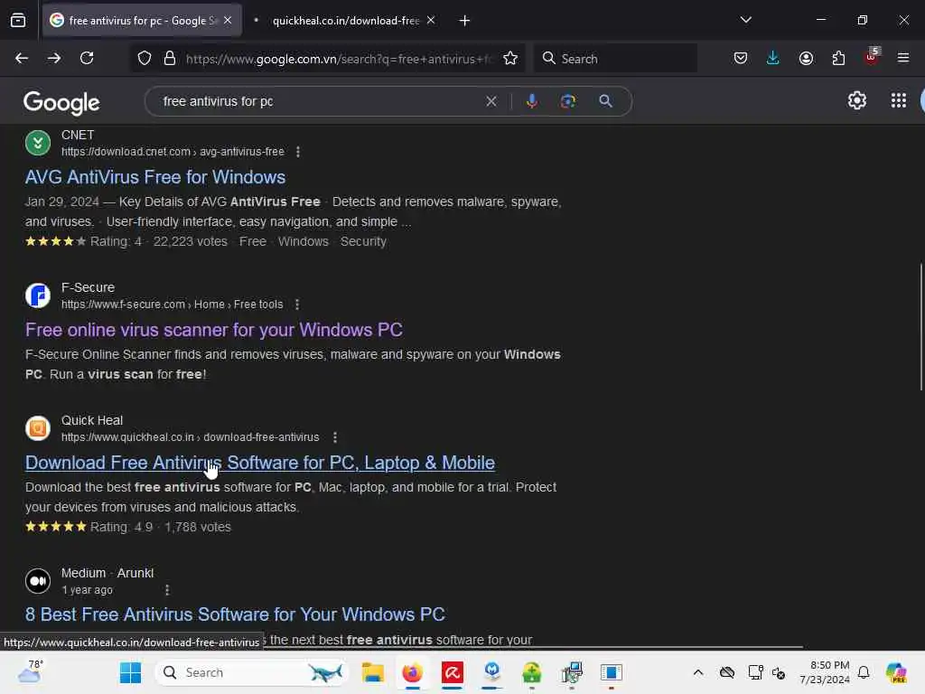The height and width of the screenshot is (694, 925).
Task: Go forward to next page
Action: click(54, 59)
